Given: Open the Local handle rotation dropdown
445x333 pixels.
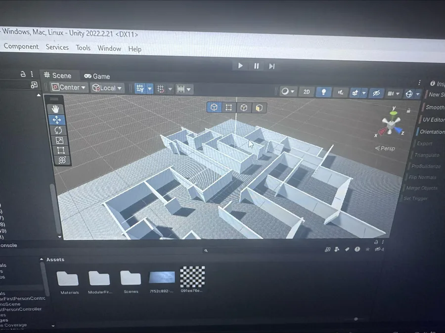Looking at the screenshot, I should tap(107, 88).
